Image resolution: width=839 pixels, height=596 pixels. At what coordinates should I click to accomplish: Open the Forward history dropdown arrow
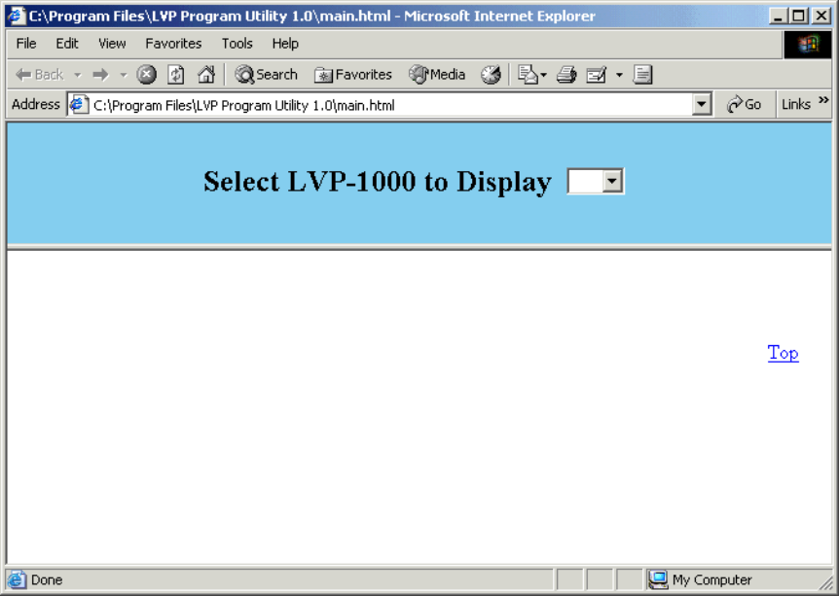pyautogui.click(x=124, y=75)
